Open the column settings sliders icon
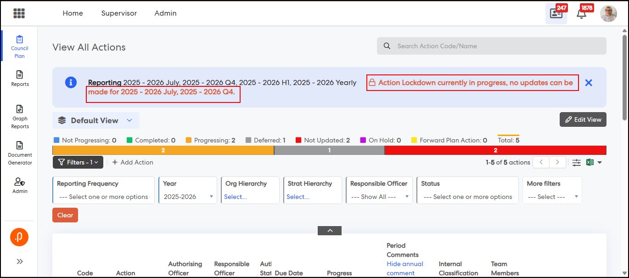Viewport: 629px width, 278px height. [576, 162]
